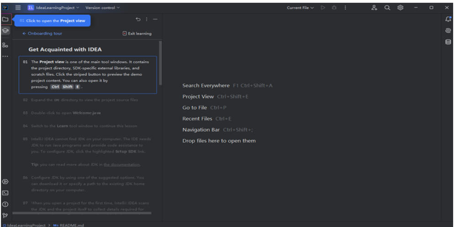Open the Learn tool window icon
Image resolution: width=455 pixels, height=227 pixels.
point(5,31)
